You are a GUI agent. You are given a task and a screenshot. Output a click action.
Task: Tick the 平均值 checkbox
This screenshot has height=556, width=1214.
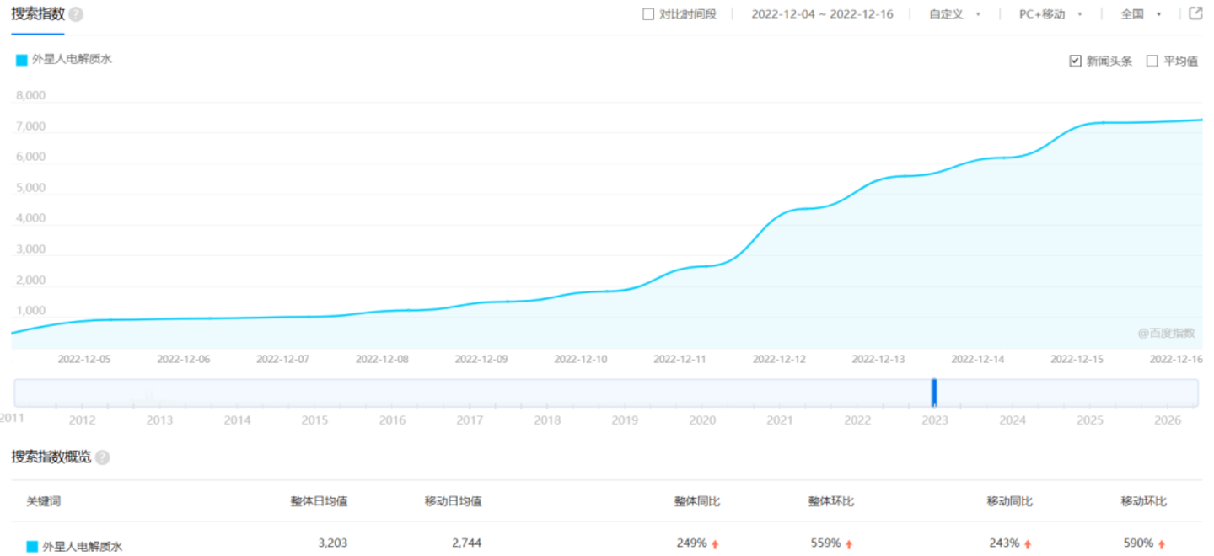pyautogui.click(x=1152, y=61)
